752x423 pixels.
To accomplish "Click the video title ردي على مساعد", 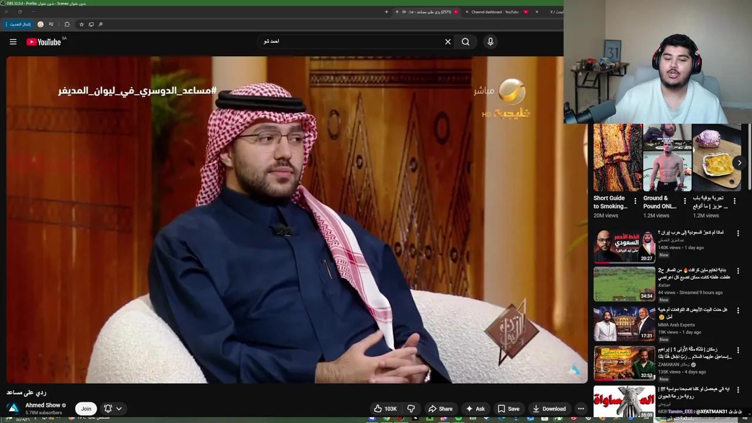I will (x=26, y=392).
